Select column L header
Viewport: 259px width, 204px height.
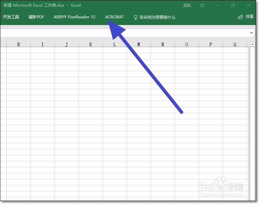(x=114, y=44)
